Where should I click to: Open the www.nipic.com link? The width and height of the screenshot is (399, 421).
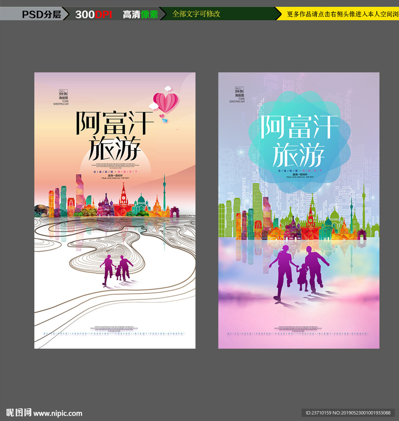pos(58,413)
